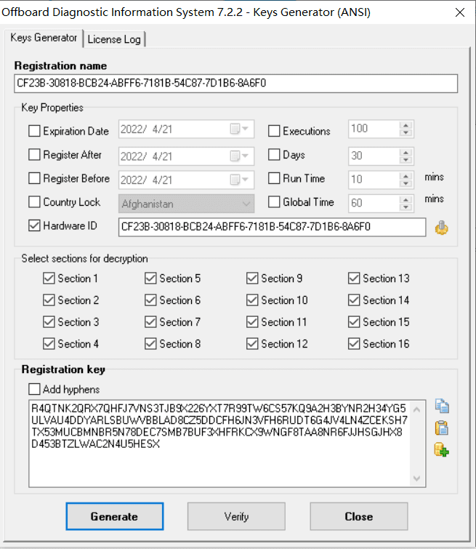Click the add-to-database icon with green plus
The image size is (476, 549).
tap(441, 450)
